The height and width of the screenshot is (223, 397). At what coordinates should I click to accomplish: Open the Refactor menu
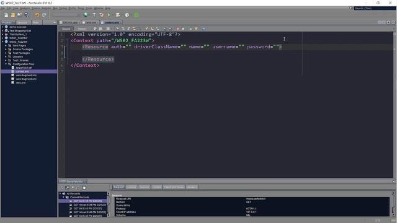click(x=47, y=8)
